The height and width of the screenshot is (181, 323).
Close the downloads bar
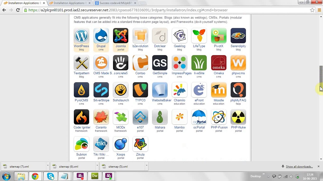(x=318, y=166)
